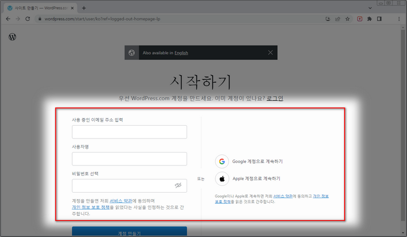Open 서비스 약관 link in the social login notice
The width and height of the screenshot is (407, 237).
coord(283,196)
